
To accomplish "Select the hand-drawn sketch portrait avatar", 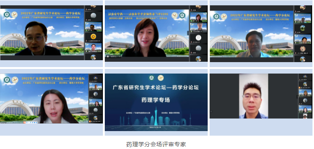I will click(198, 37).
